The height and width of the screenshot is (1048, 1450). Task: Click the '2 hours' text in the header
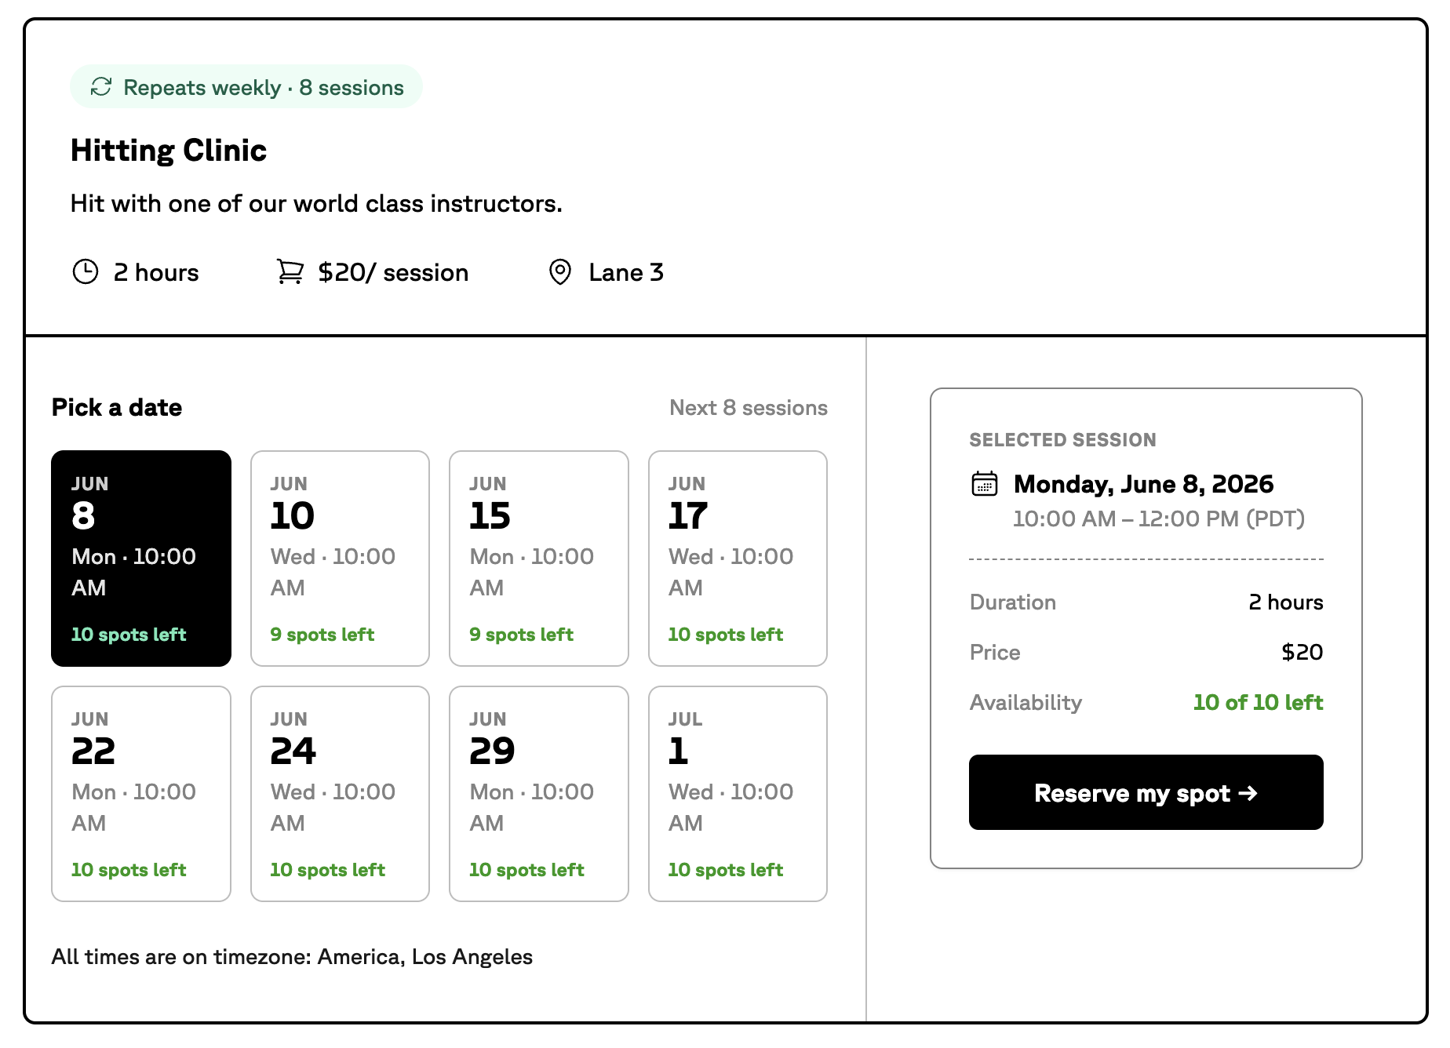pyautogui.click(x=156, y=272)
